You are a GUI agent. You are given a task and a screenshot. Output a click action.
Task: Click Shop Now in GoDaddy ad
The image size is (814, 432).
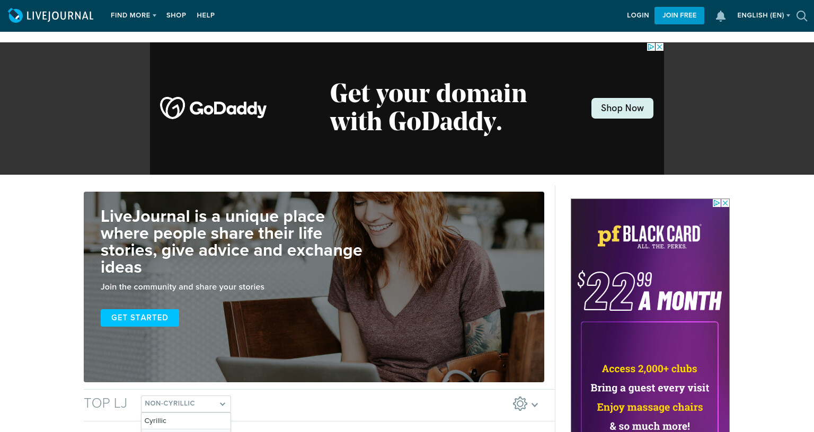[622, 108]
